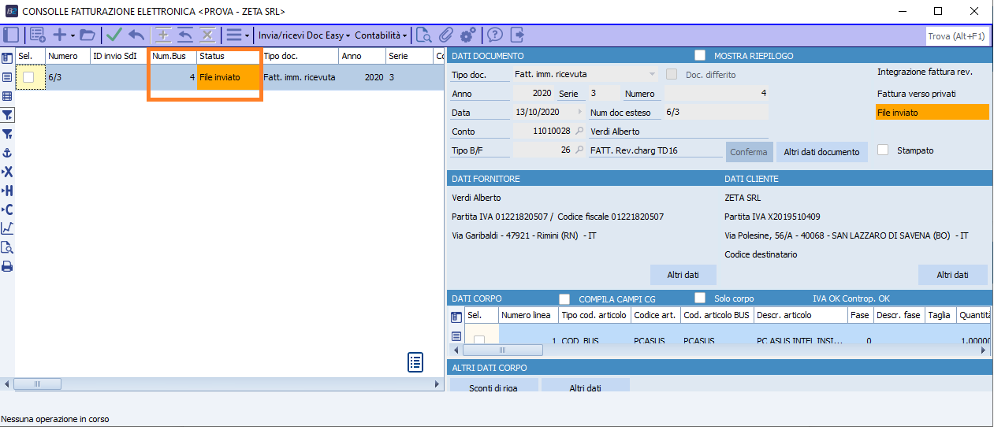
Task: Click the green checkmark confirm icon
Action: tap(114, 35)
